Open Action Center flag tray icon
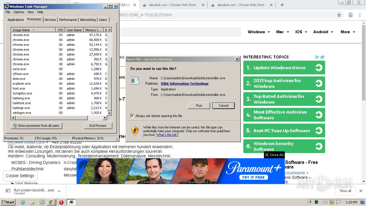 click(339, 202)
